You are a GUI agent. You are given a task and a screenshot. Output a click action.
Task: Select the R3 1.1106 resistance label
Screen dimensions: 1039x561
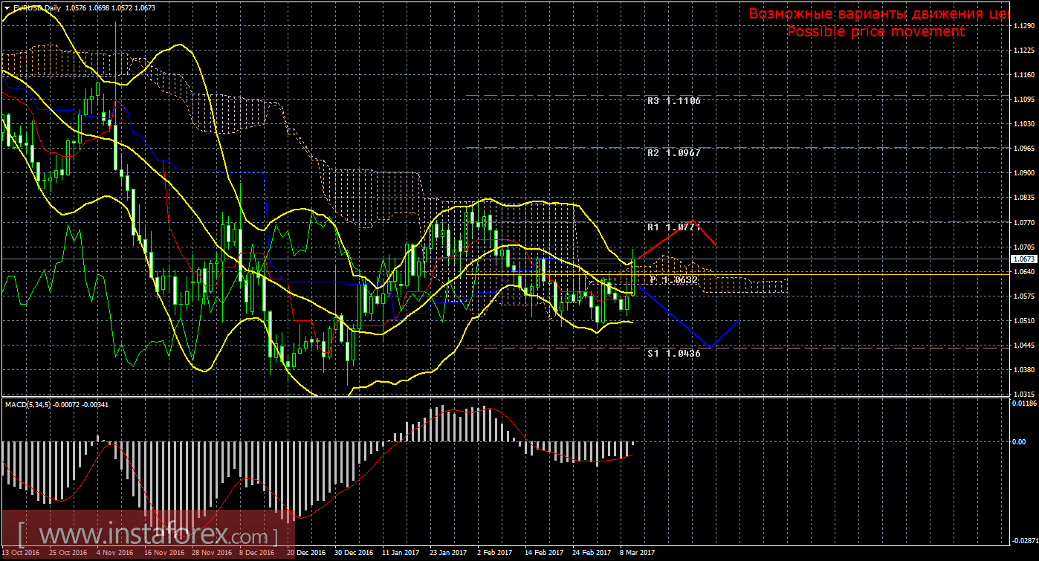click(674, 100)
